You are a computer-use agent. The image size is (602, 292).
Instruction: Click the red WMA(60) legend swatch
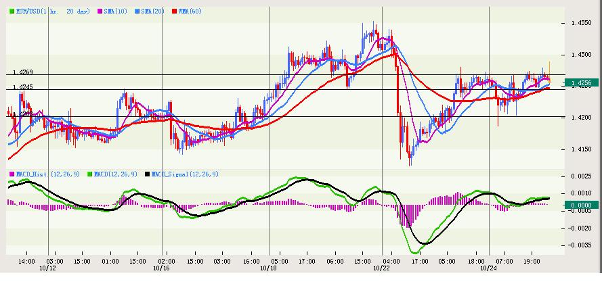[173, 11]
